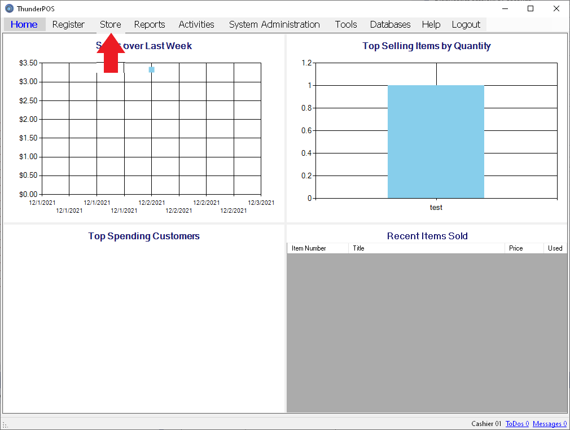Open the Databases menu
Viewport: 570px width, 430px height.
point(390,24)
